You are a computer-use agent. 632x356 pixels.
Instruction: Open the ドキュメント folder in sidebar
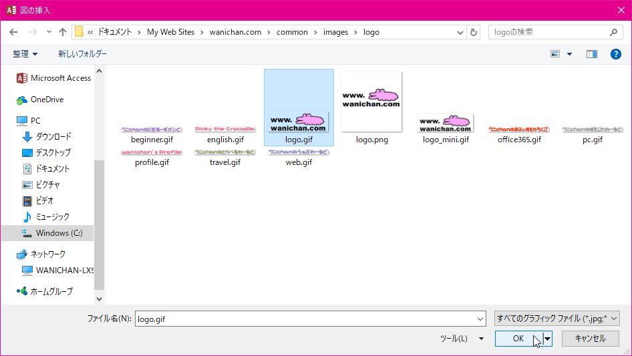tap(45, 169)
